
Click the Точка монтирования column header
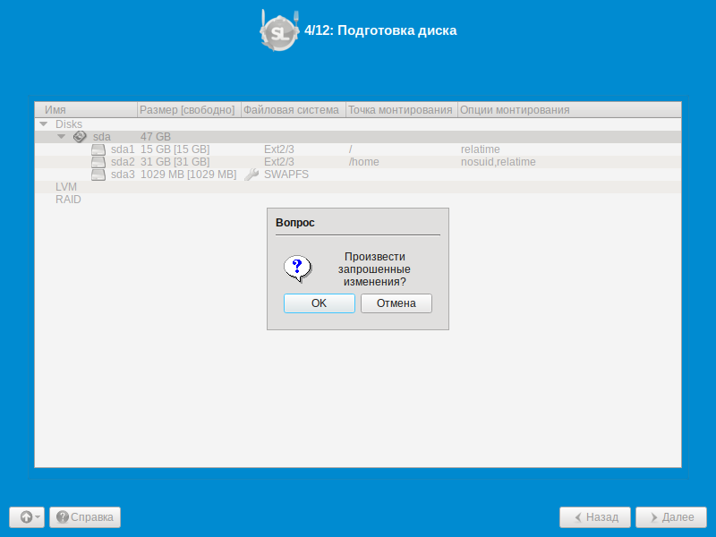[x=401, y=110]
